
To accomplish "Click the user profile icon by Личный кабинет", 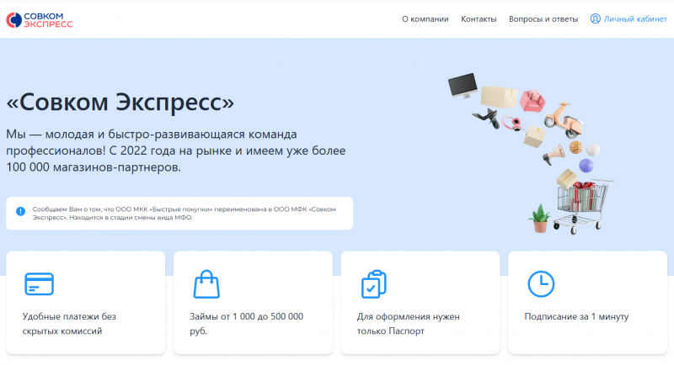I will (x=595, y=19).
